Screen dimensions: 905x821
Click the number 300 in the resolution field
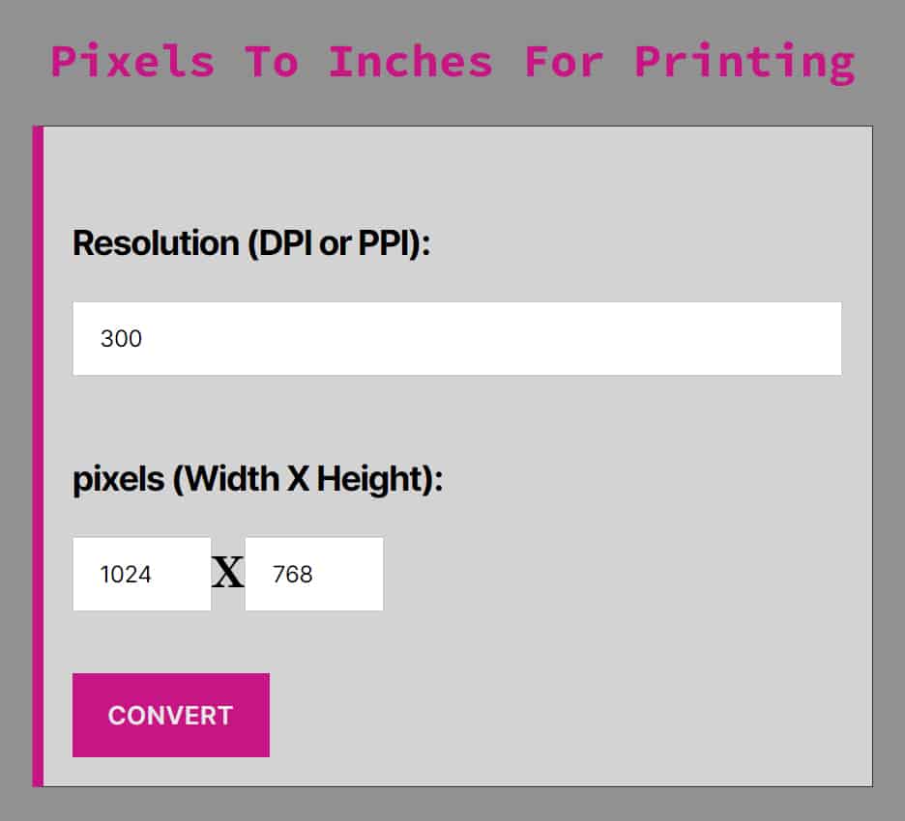(x=121, y=339)
